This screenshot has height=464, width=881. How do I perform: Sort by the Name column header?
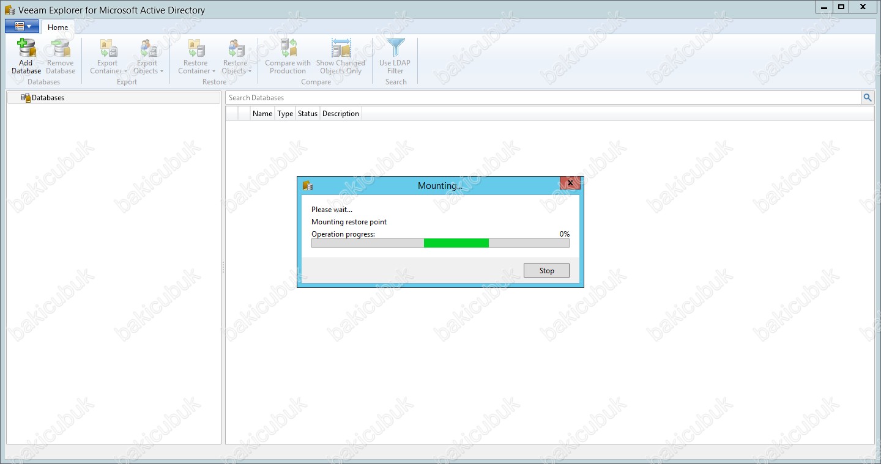pos(262,114)
